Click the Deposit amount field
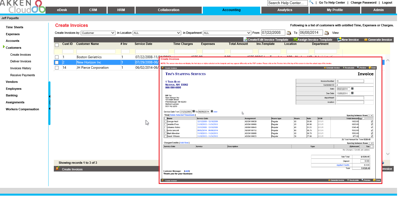The width and height of the screenshot is (399, 197). pos(365,161)
